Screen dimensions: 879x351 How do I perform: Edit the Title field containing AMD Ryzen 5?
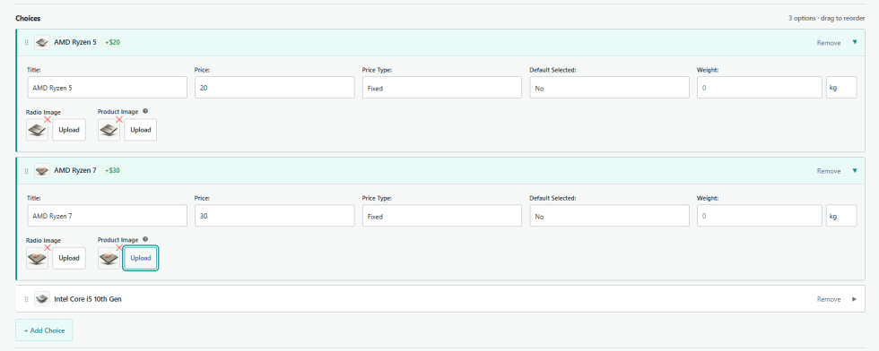click(x=107, y=88)
